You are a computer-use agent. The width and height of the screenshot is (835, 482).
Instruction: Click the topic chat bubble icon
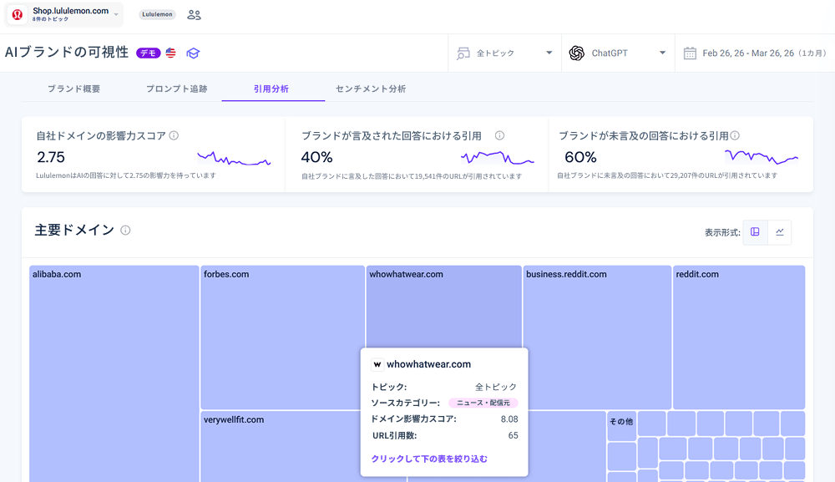[x=463, y=53]
